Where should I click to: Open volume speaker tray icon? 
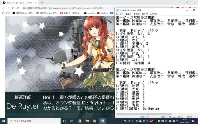(x=148, y=121)
